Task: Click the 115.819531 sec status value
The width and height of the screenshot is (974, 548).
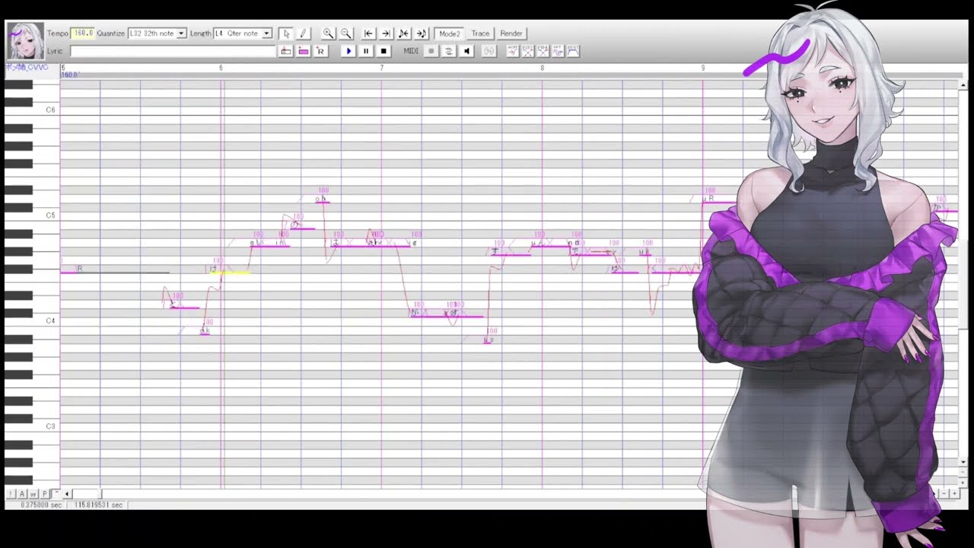Action: point(98,505)
